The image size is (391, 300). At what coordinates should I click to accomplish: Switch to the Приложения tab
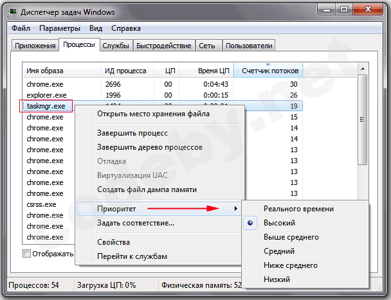point(35,46)
